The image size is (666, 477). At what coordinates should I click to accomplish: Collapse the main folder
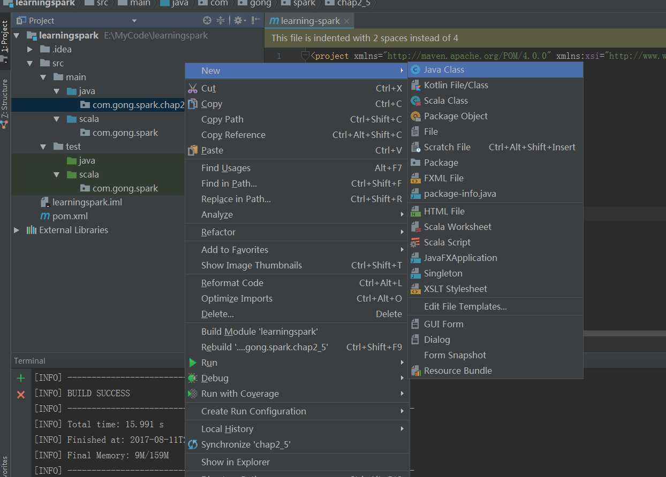pyautogui.click(x=43, y=77)
